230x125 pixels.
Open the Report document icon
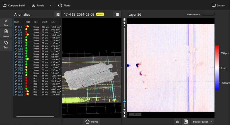[x=6, y=31]
